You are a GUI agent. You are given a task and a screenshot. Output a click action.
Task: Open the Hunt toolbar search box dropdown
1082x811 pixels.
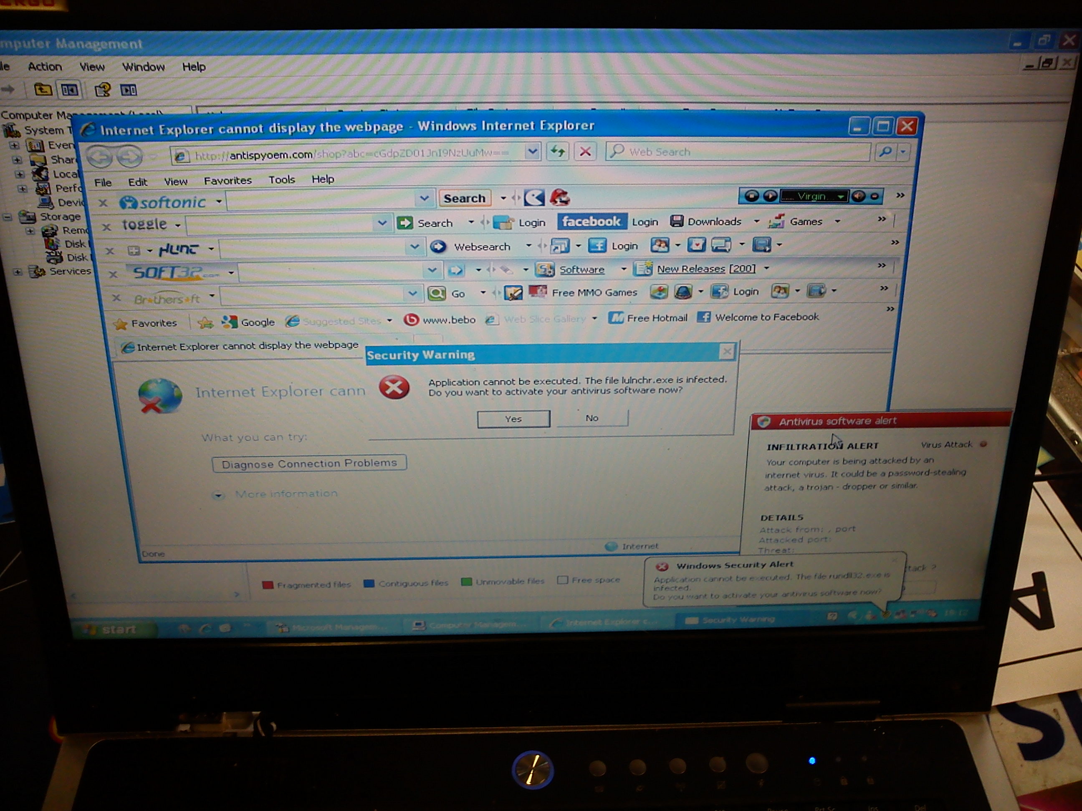click(415, 247)
